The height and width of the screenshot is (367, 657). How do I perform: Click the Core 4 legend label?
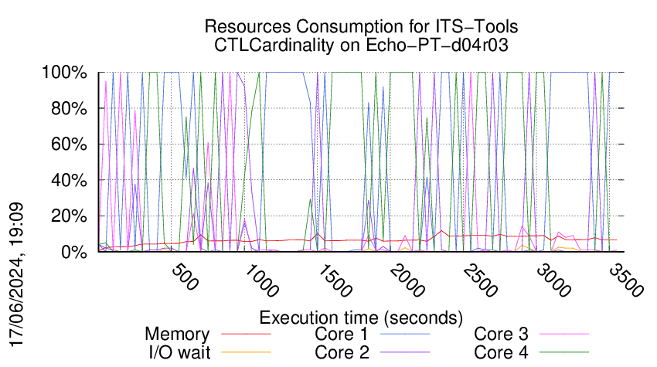pyautogui.click(x=501, y=352)
